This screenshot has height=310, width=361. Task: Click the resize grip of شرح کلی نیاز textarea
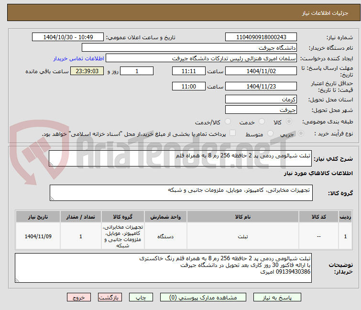(x=51, y=164)
